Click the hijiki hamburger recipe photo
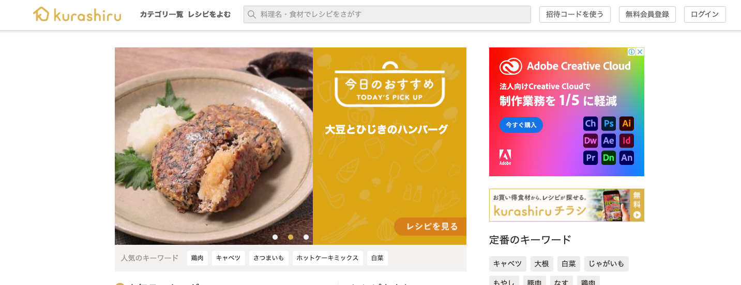The image size is (741, 285). point(214,146)
